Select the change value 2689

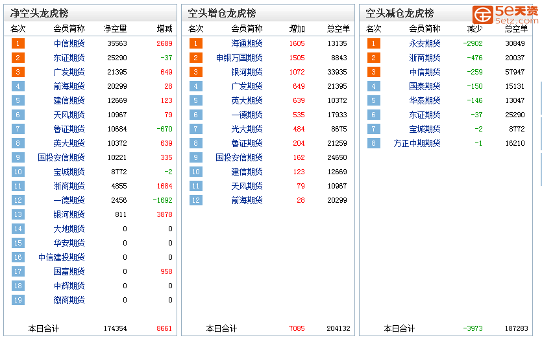point(164,43)
